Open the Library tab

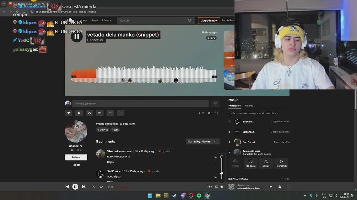pyautogui.click(x=107, y=20)
